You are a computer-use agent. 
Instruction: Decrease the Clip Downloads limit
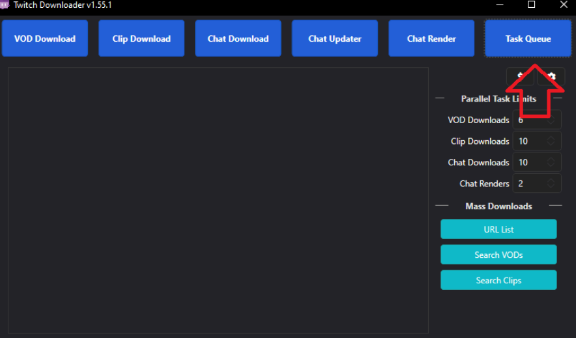point(551,144)
